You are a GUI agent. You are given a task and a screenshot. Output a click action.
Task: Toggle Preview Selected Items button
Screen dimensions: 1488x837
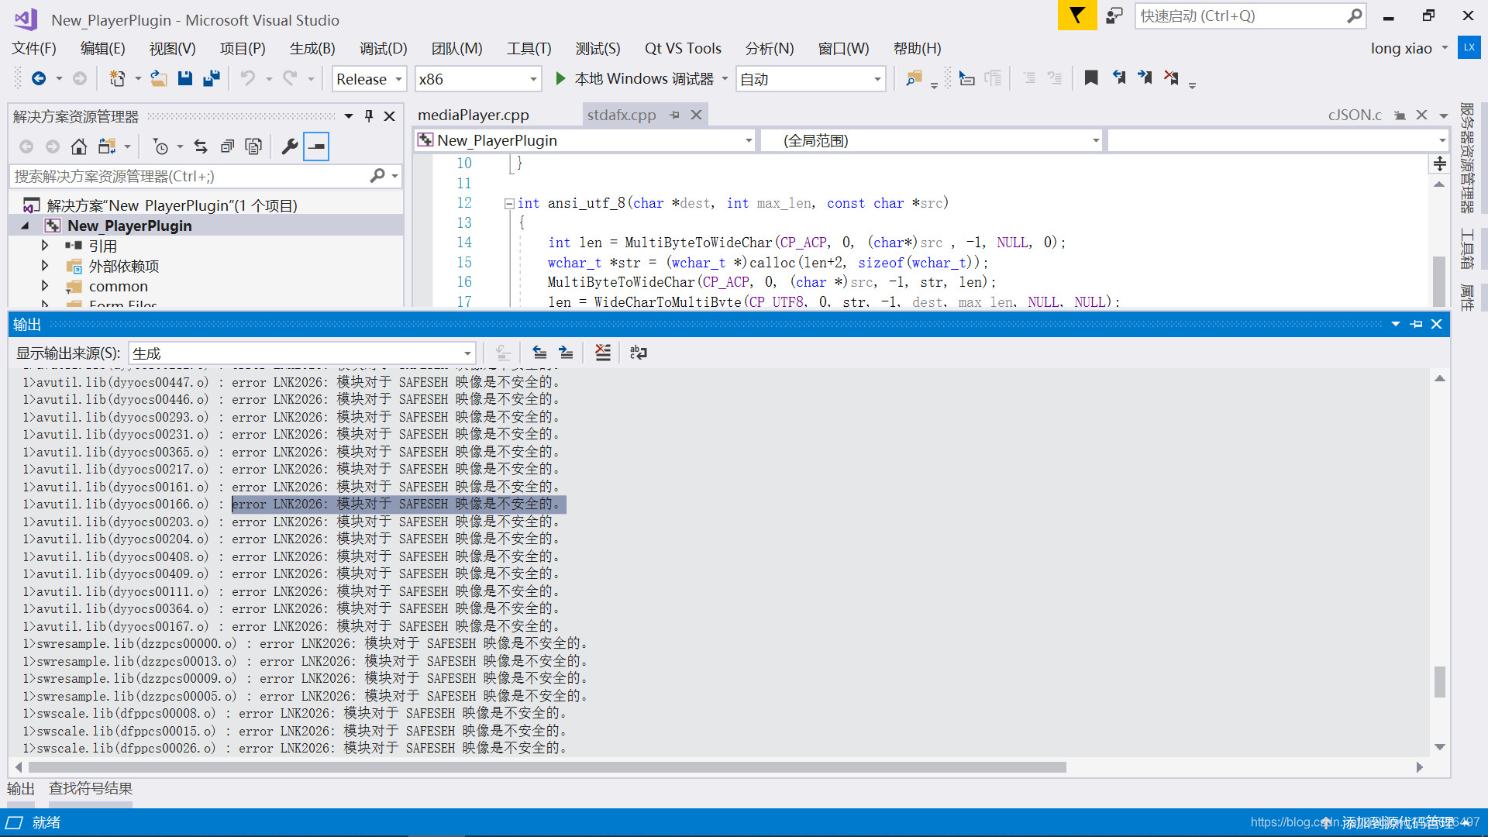pos(316,146)
